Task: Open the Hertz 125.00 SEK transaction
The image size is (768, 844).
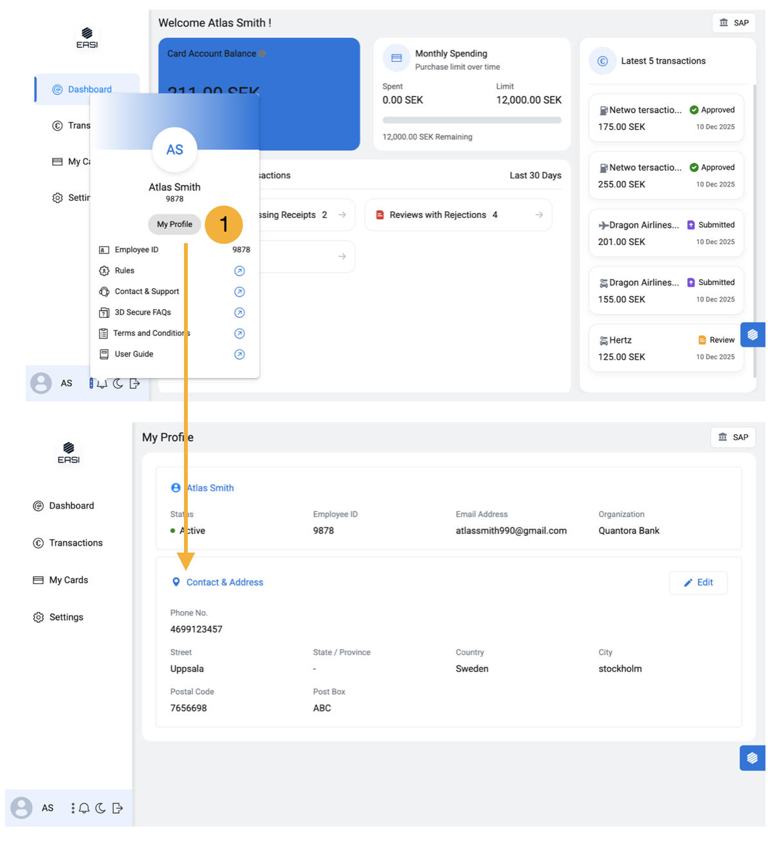Action: (666, 348)
